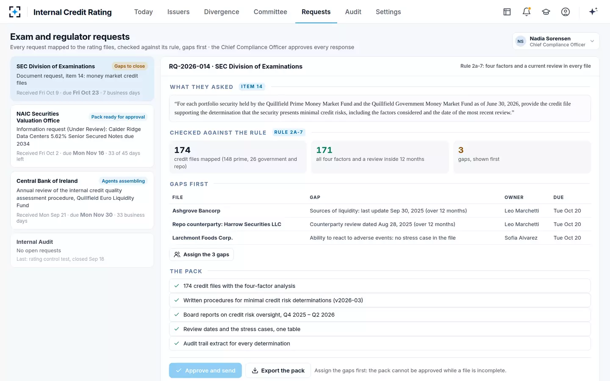
Task: Click the Agents assembling badge
Action: (123, 181)
